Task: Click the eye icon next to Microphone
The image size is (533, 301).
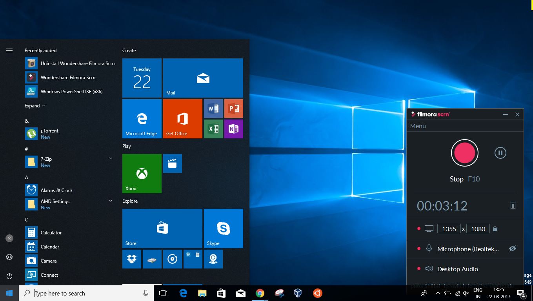Action: [x=513, y=248]
